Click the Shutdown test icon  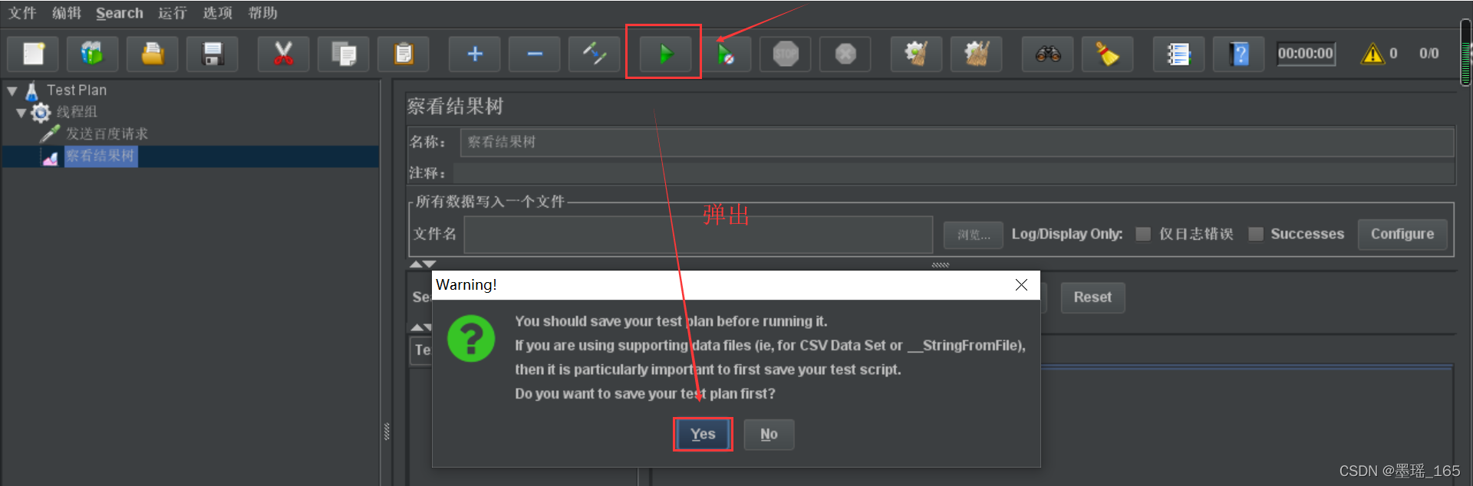click(x=845, y=54)
